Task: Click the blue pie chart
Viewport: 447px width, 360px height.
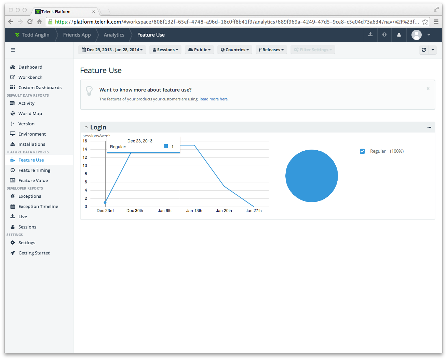Action: (312, 176)
